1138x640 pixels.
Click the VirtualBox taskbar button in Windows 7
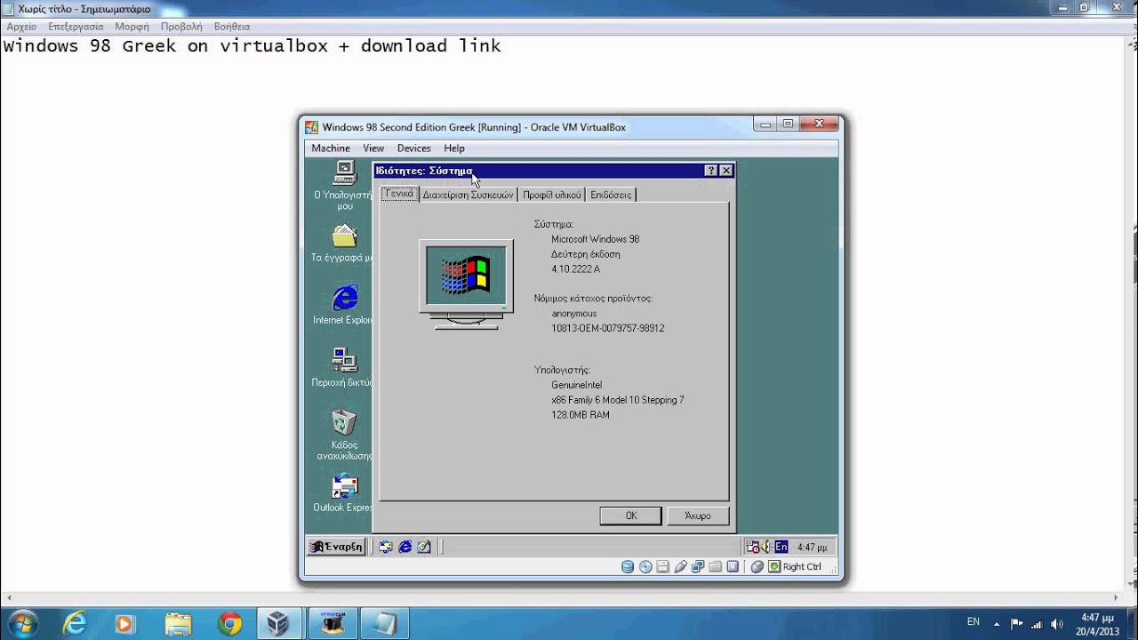pyautogui.click(x=279, y=623)
